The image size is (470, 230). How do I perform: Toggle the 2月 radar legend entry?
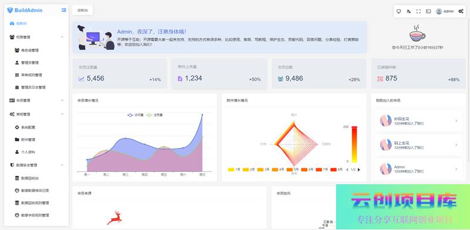(249, 170)
